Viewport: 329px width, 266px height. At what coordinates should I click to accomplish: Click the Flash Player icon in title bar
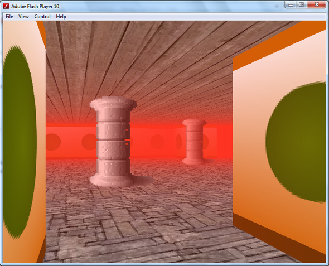(6, 6)
